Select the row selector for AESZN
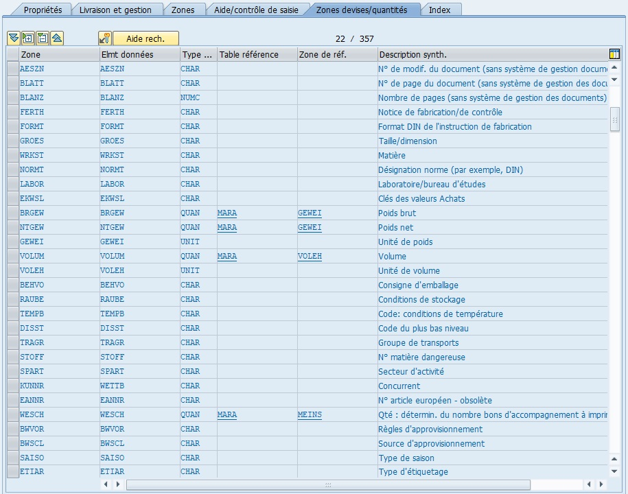The width and height of the screenshot is (628, 494). [x=12, y=69]
